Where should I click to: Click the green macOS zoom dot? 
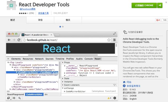pyautogui.click(x=16, y=34)
